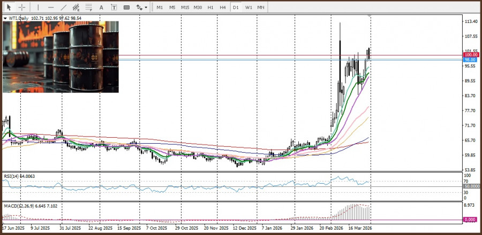The image size is (482, 235).
Task: Choose the trendline drawing tool
Action: click(64, 7)
